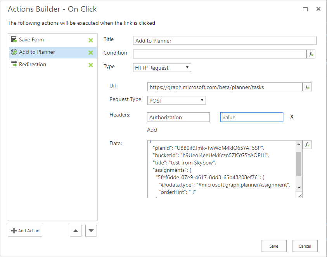Screen dimensions: 327x257
Task: Cancel the Actions Builder dialog
Action: (x=305, y=246)
